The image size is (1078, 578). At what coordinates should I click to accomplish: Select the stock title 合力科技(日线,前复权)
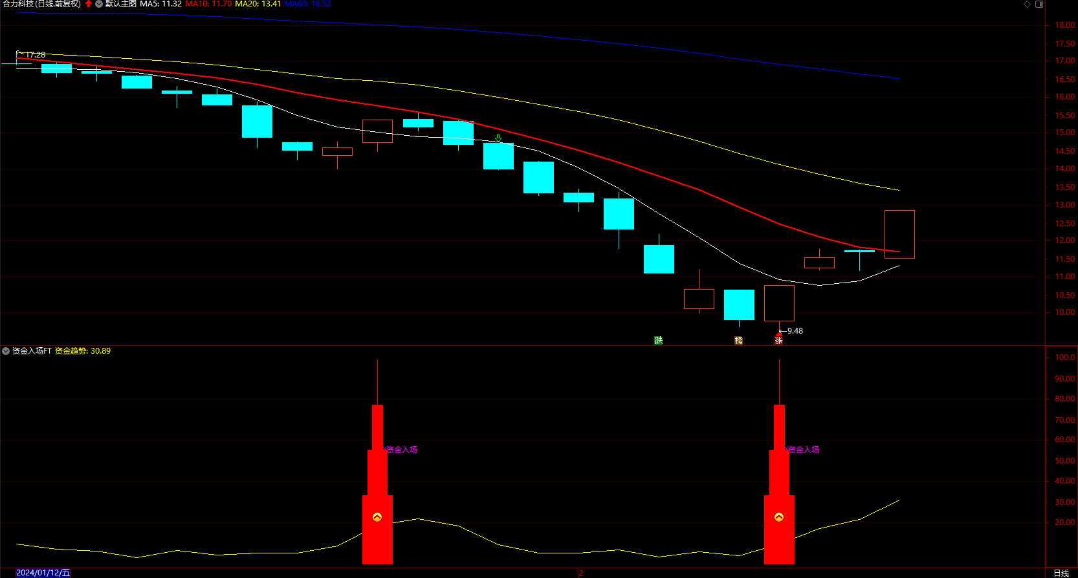tap(41, 4)
